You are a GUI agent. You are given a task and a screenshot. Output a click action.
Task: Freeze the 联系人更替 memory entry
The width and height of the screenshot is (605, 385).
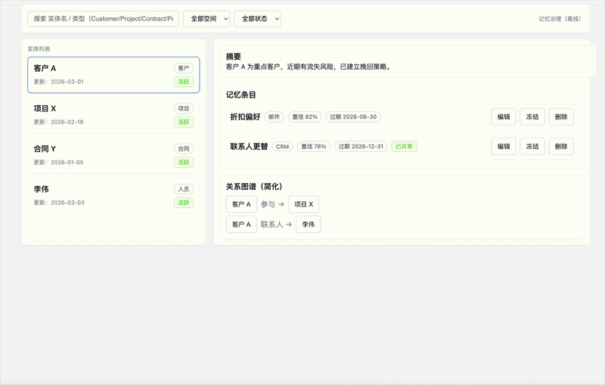pos(532,147)
